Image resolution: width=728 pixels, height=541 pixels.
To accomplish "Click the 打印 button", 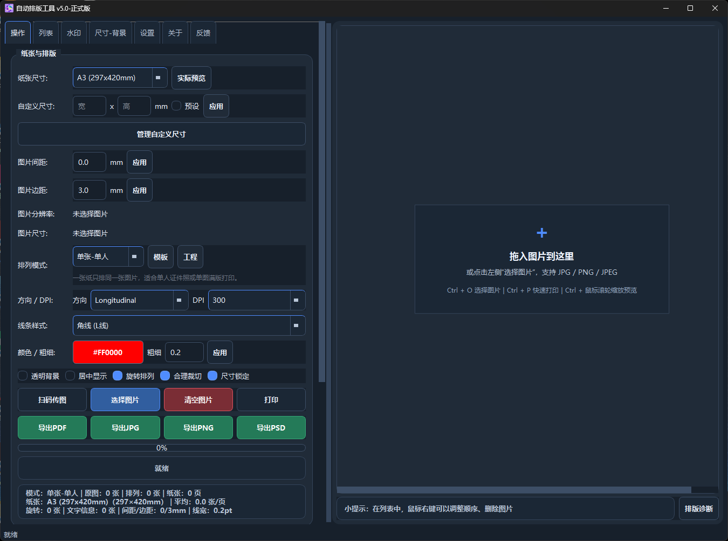I will coord(271,400).
